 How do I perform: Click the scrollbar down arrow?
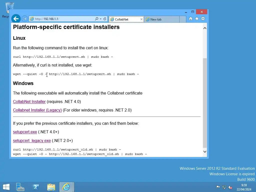click(205, 151)
